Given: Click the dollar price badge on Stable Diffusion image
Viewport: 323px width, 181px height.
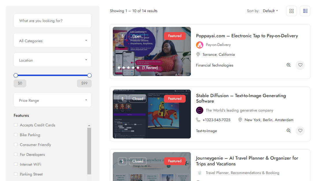Looking at the screenshot, I should pyautogui.click(x=122, y=99).
